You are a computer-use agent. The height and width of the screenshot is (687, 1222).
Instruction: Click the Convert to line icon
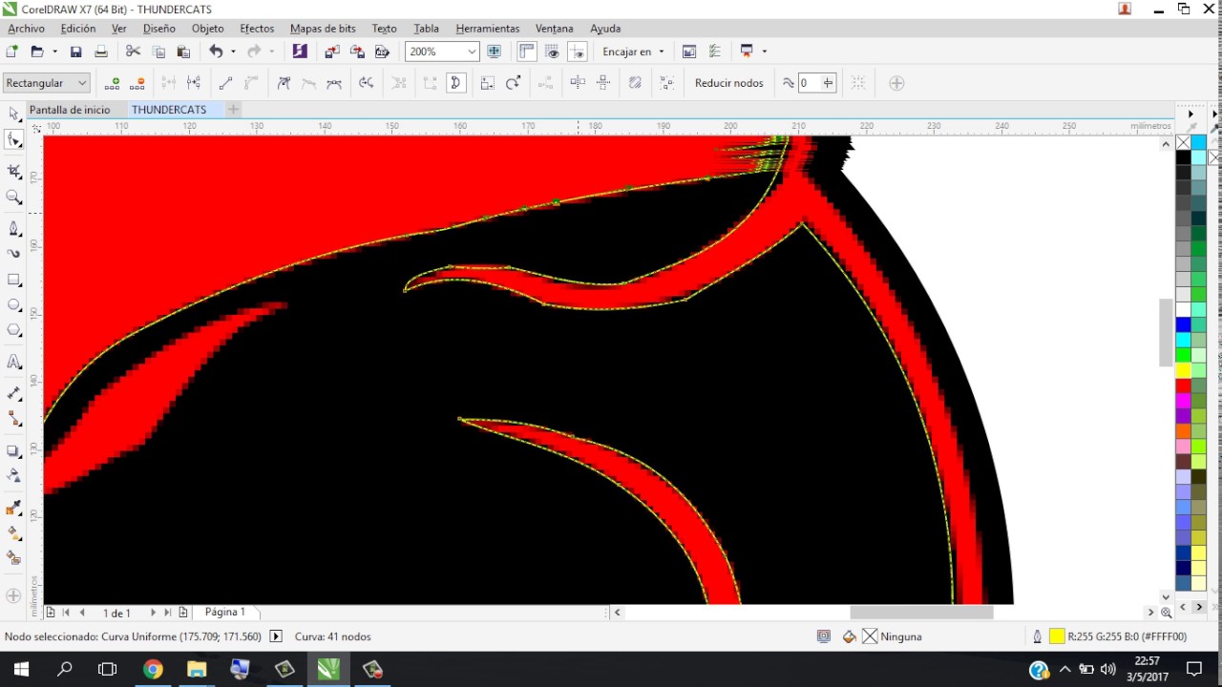(226, 83)
